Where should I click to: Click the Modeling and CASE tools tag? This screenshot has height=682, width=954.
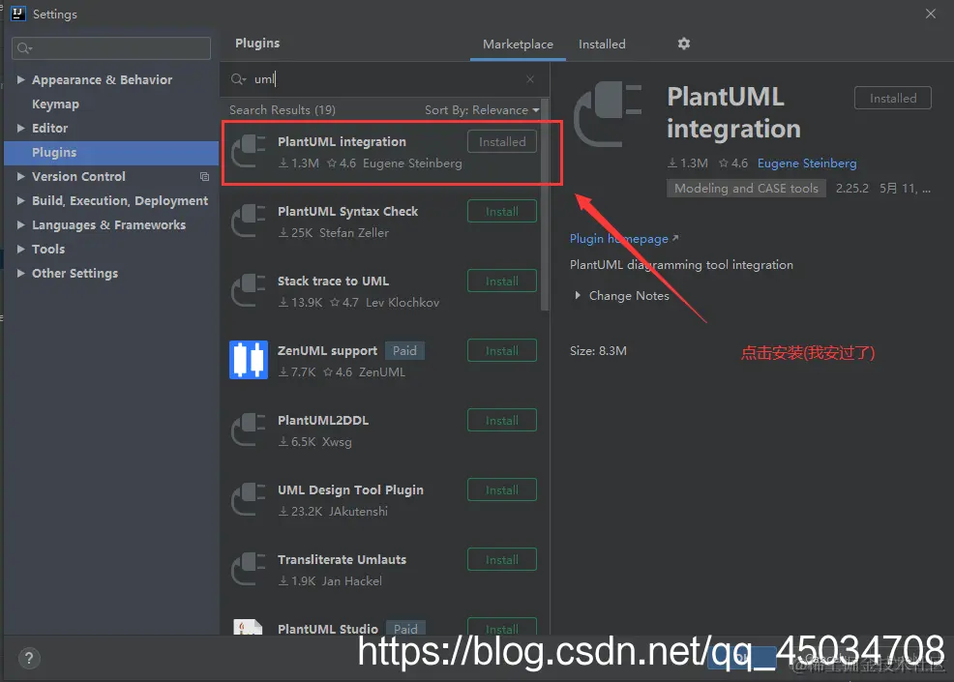[746, 189]
